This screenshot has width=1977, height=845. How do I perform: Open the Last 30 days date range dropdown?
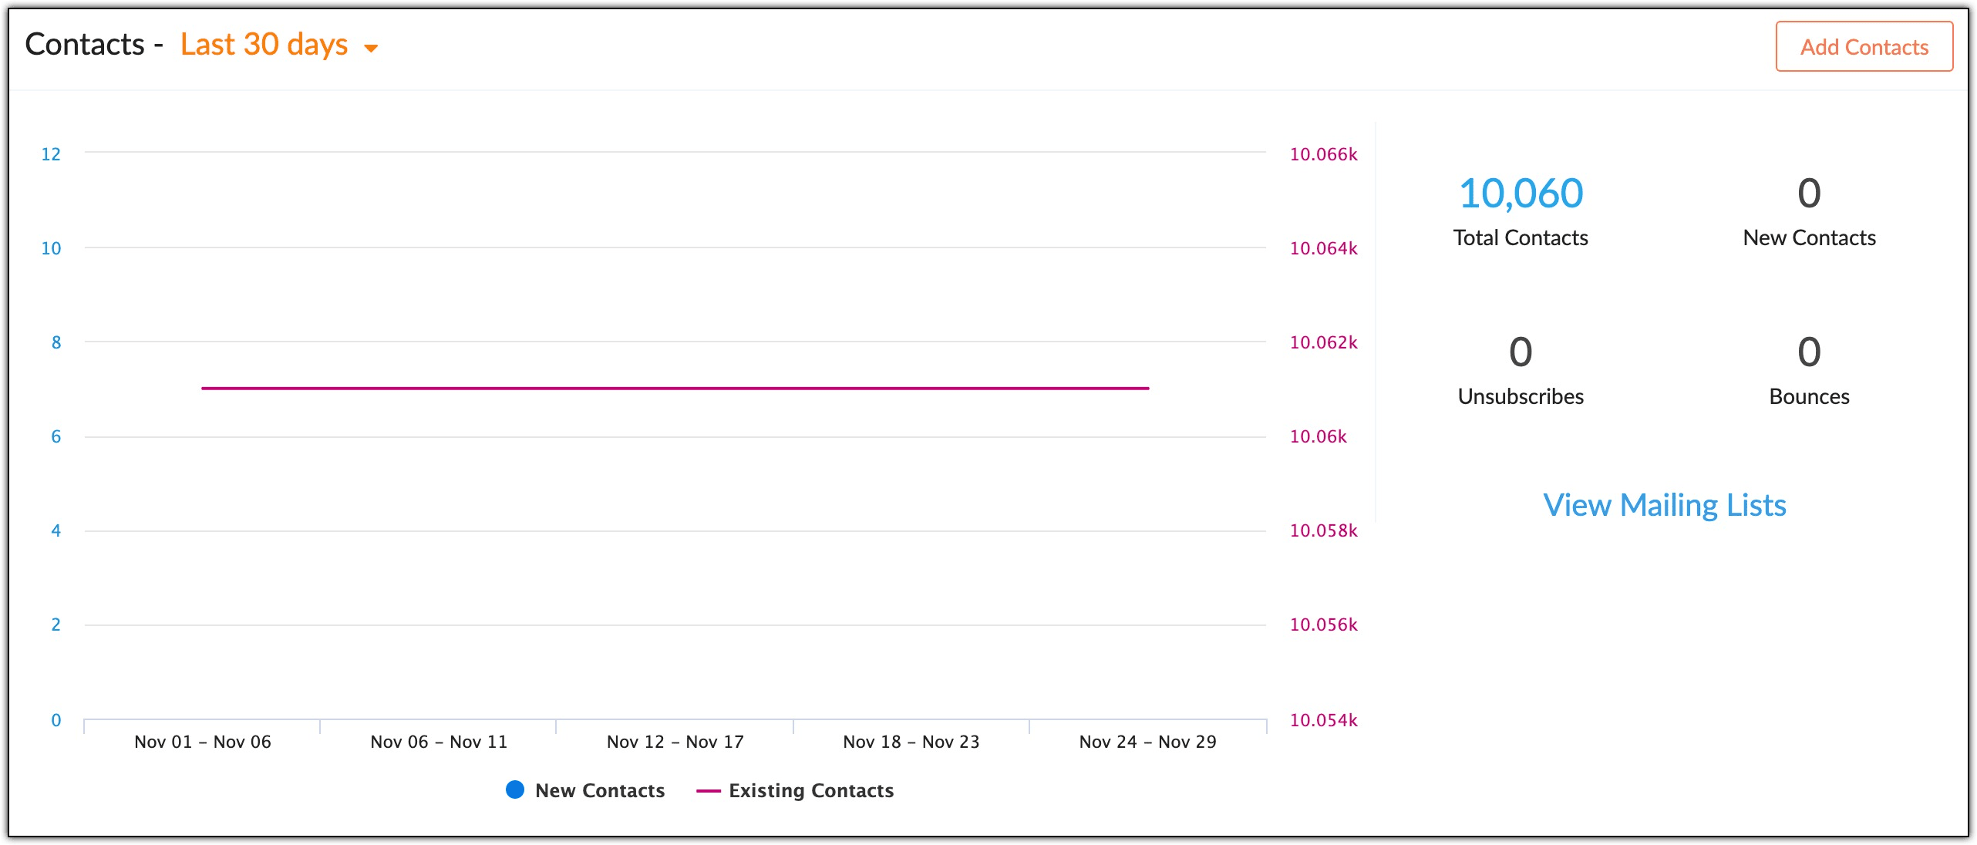coord(264,45)
